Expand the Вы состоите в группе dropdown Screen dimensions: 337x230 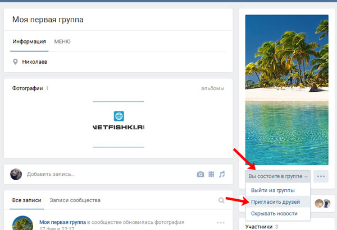click(x=277, y=176)
